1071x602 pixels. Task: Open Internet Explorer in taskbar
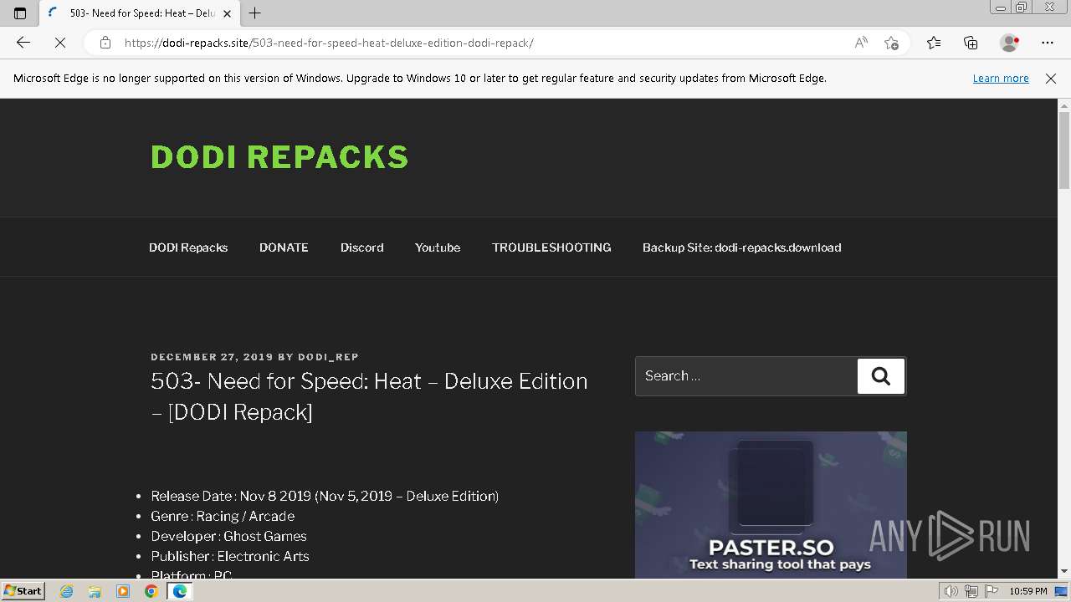click(x=67, y=591)
